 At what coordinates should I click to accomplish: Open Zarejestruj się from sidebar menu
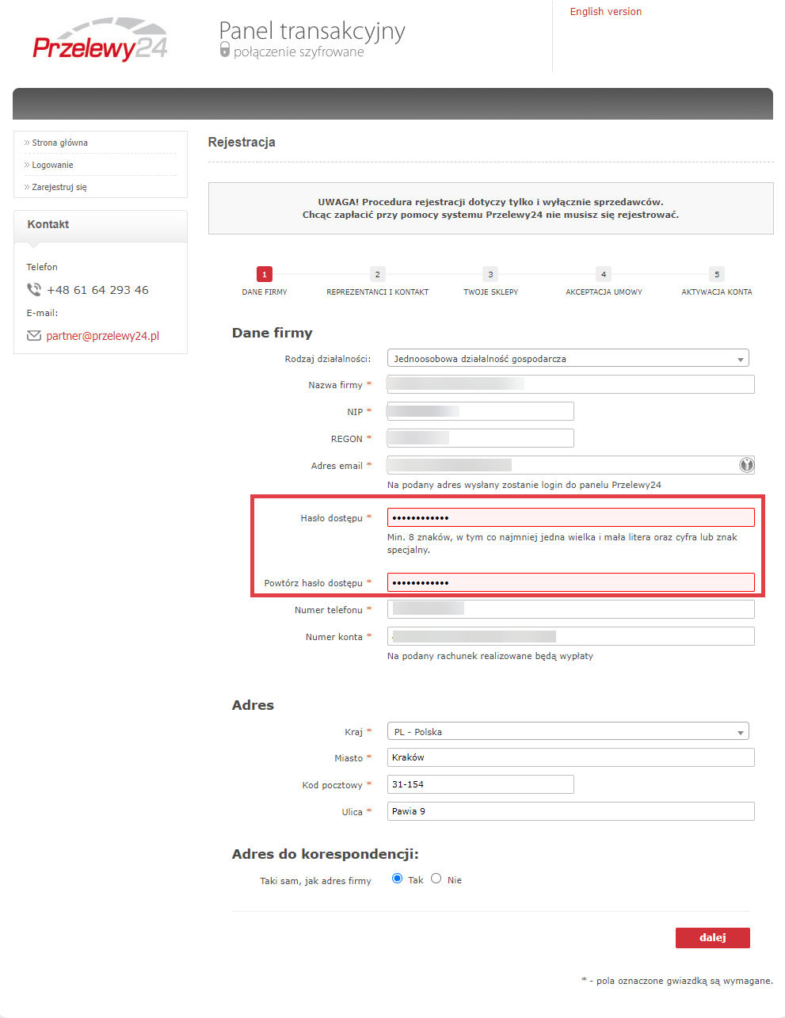click(x=59, y=188)
